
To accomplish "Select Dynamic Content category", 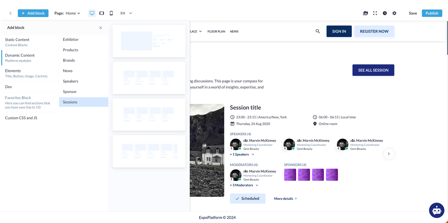I will [30, 58].
